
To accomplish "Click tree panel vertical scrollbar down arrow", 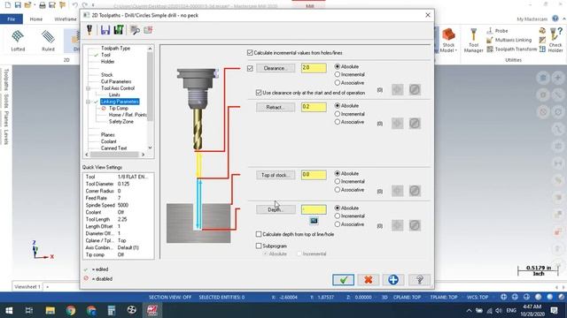I will click(x=150, y=148).
